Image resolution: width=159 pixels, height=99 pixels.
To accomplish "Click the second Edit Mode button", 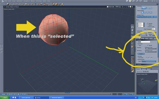I will click(x=149, y=8).
